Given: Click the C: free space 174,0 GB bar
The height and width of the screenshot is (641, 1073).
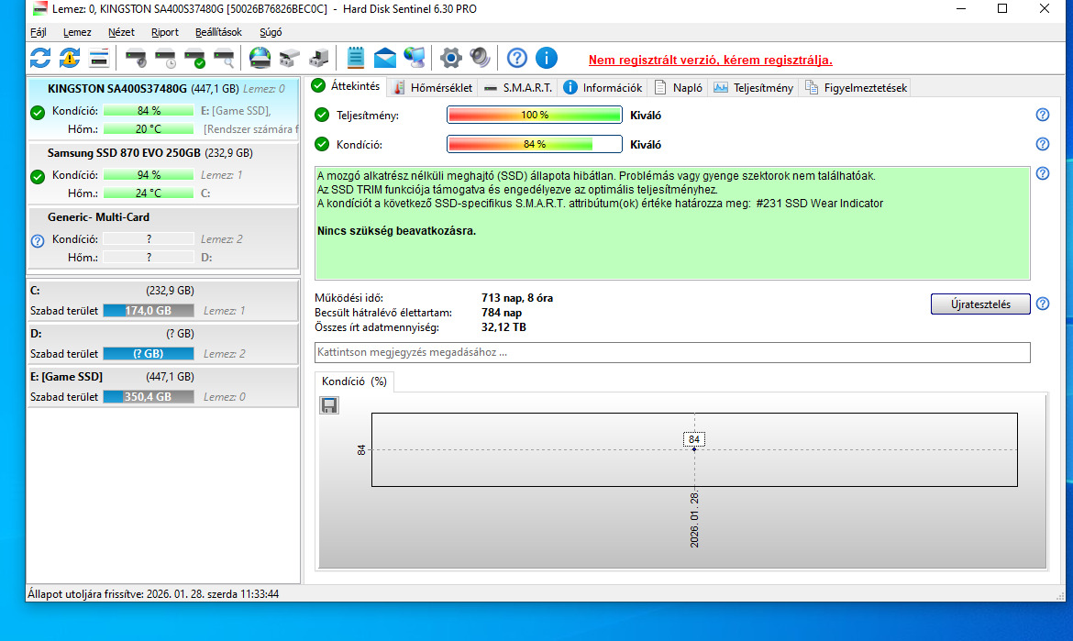Looking at the screenshot, I should 149,311.
